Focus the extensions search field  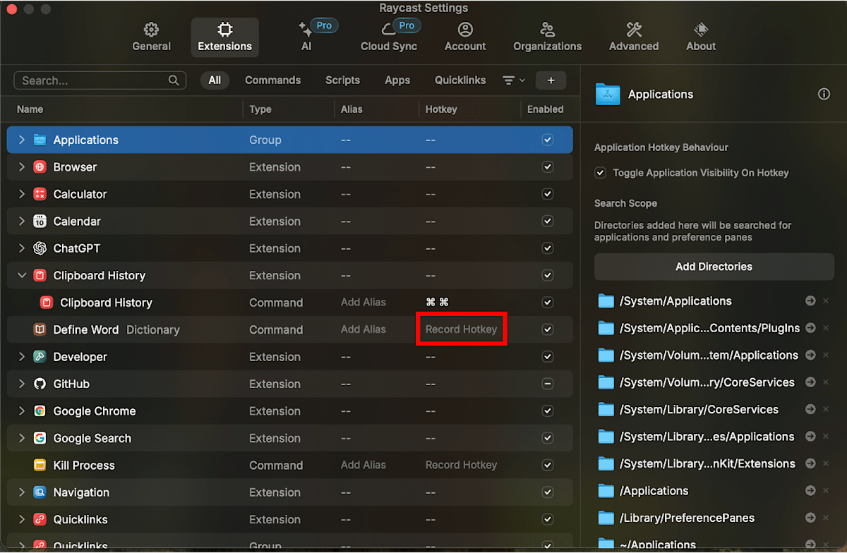point(100,80)
